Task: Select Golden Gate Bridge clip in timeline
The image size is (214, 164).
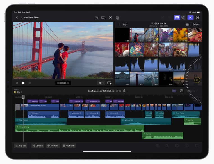Action: coord(40,107)
